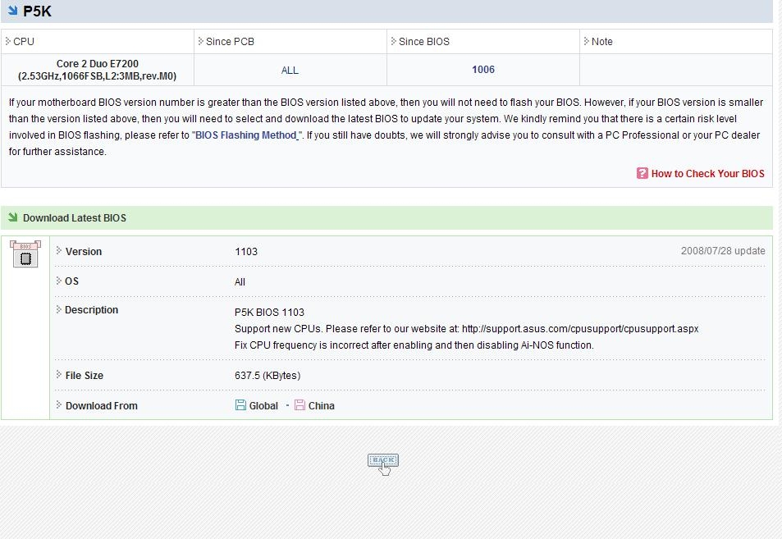Click the Download Latest BIOS heading
782x539 pixels.
pos(75,218)
